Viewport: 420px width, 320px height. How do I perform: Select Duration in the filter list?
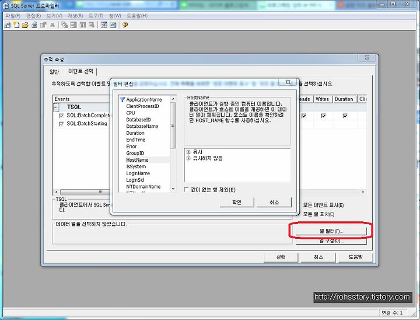point(135,133)
